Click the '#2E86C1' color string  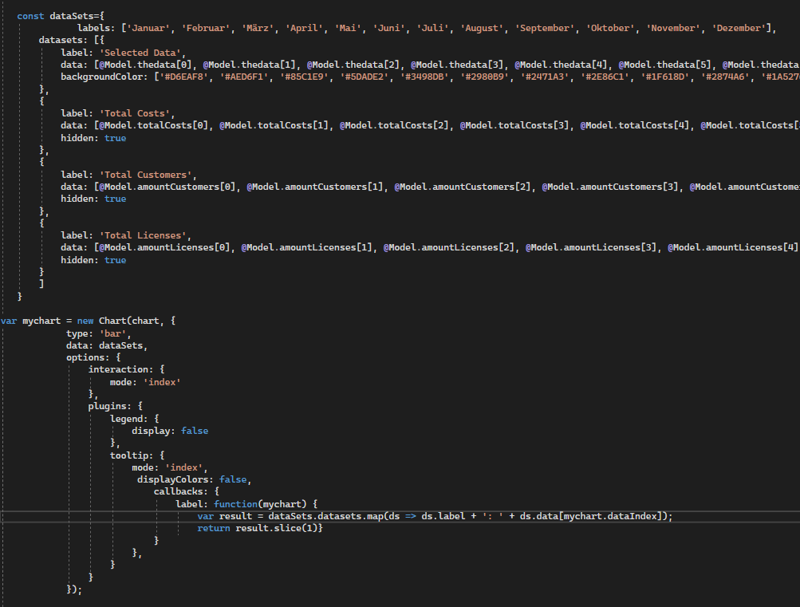tap(605, 77)
